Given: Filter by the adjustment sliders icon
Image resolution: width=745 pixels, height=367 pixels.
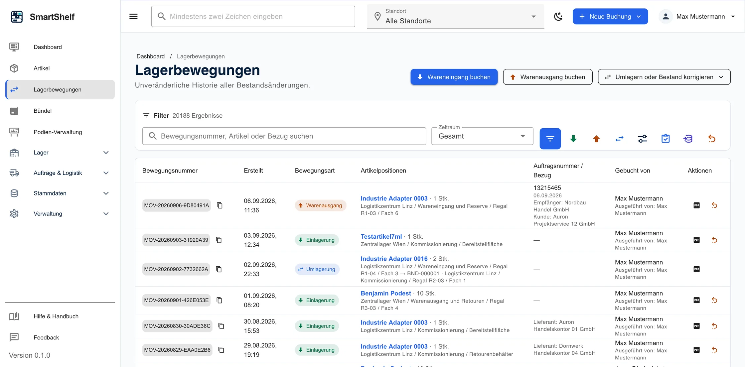Looking at the screenshot, I should 643,139.
